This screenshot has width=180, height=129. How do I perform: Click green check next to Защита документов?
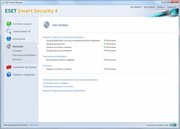point(105,44)
